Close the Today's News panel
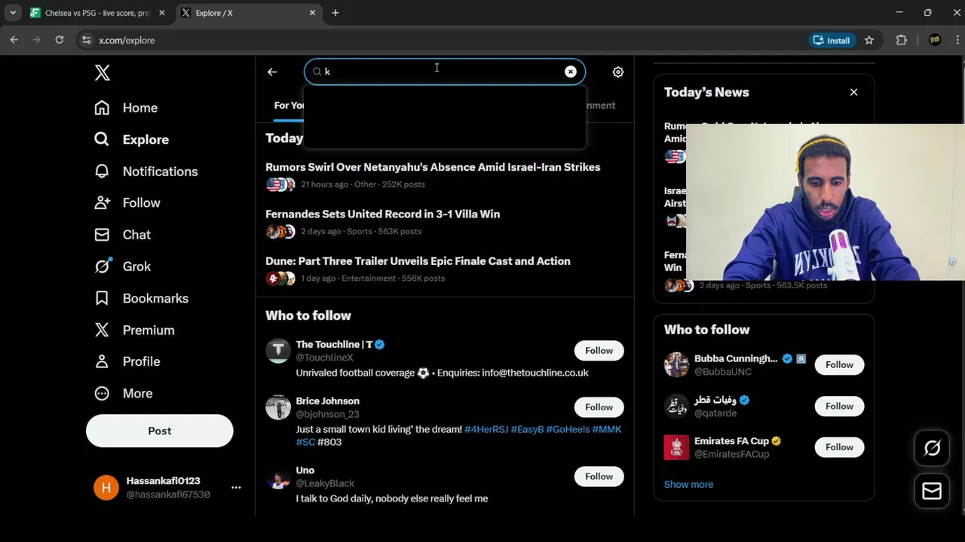The image size is (965, 542). point(853,92)
